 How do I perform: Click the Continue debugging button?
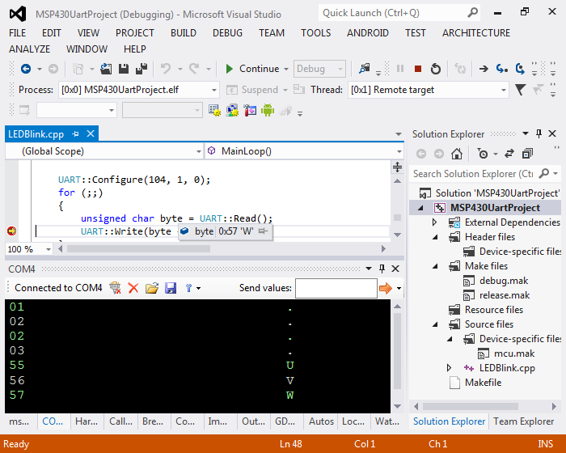252,69
